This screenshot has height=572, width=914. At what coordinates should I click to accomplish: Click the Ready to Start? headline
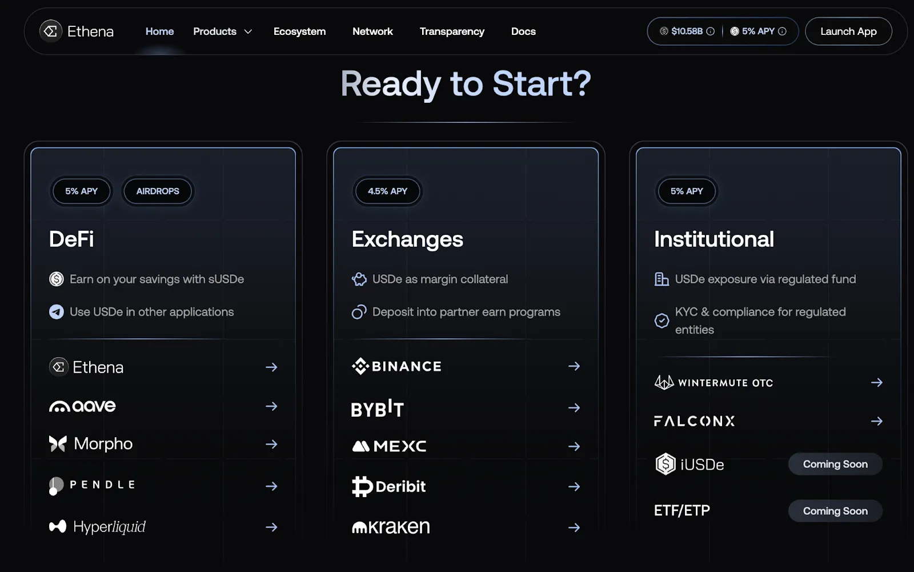(466, 84)
